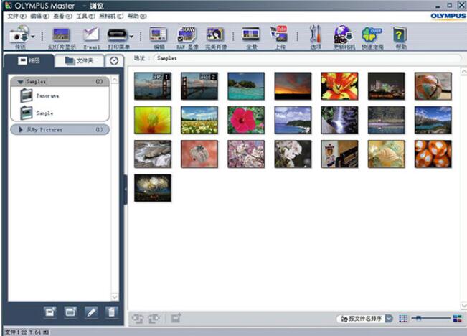Click the YouTube upload (上传) icon
467x336 pixels.
[279, 34]
